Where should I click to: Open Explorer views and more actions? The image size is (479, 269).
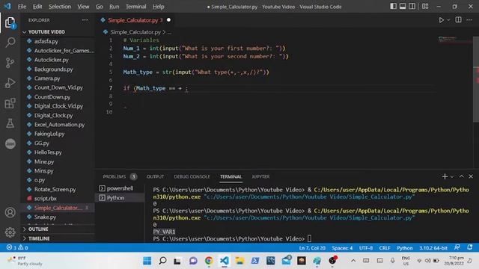pos(85,20)
